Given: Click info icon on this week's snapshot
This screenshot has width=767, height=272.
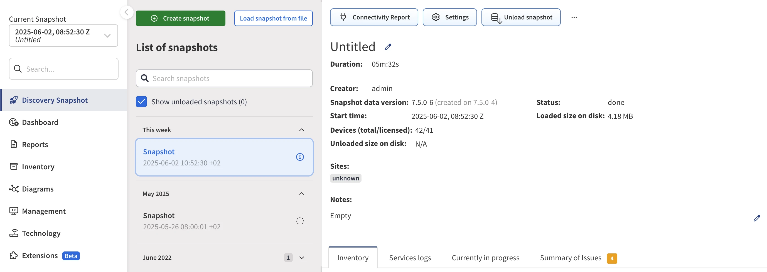Looking at the screenshot, I should (x=300, y=157).
